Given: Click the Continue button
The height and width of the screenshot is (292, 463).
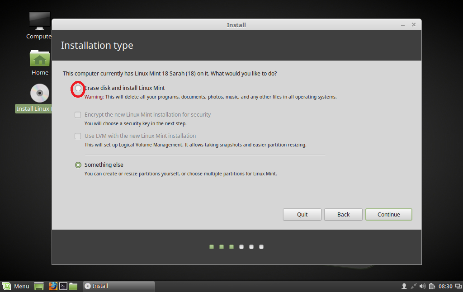Looking at the screenshot, I should pos(388,215).
